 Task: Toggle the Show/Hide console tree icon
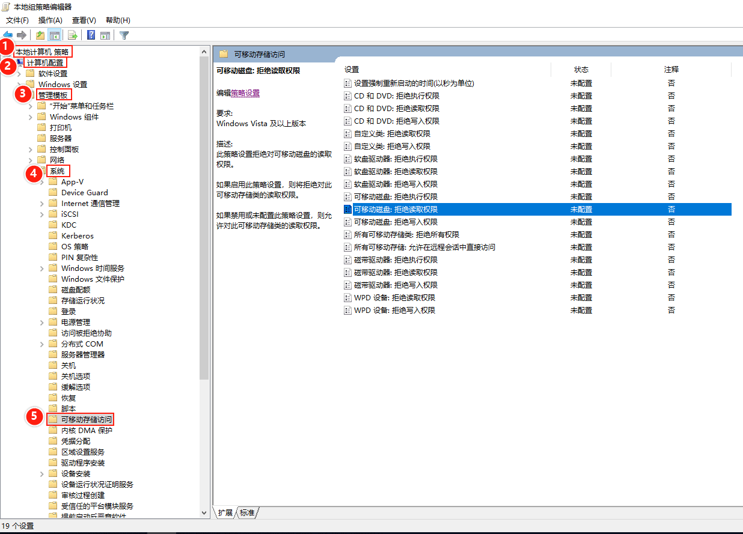(55, 35)
